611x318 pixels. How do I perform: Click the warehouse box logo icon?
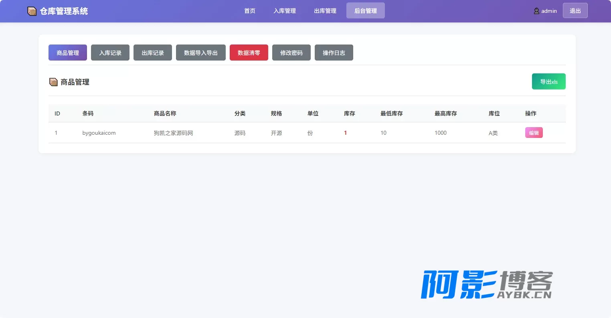point(32,11)
